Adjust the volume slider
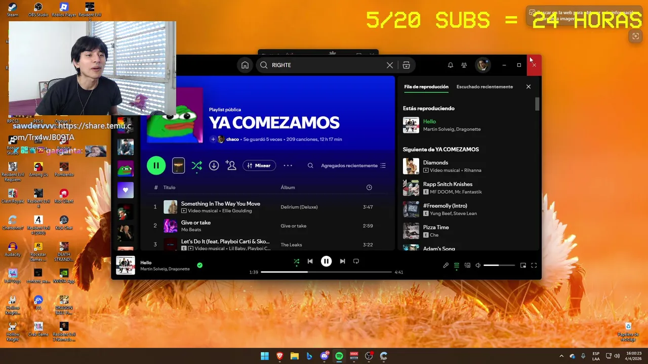Viewport: 648px width, 364px height. coord(499,265)
